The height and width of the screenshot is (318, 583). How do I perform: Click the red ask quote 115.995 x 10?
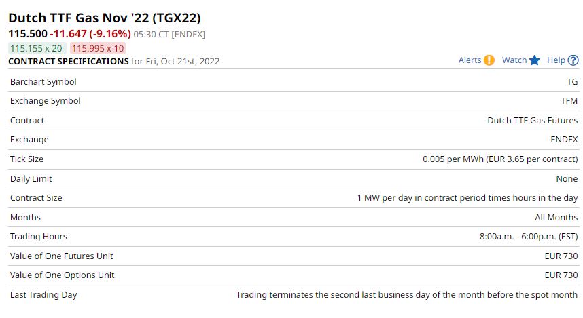(98, 48)
